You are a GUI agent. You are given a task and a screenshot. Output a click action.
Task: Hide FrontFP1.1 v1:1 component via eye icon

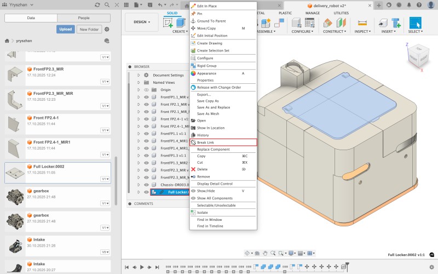click(146, 134)
